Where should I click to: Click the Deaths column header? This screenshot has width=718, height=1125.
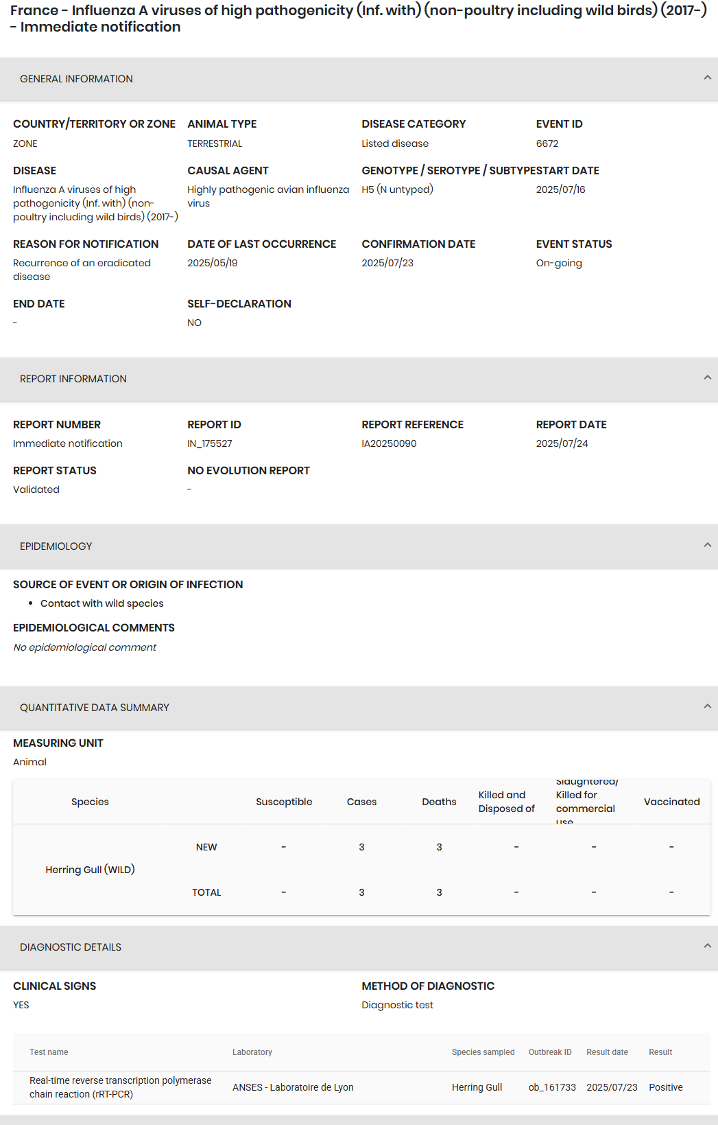pos(439,802)
